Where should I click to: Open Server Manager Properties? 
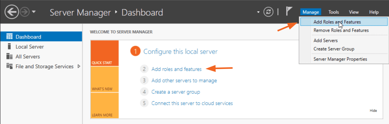pyautogui.click(x=340, y=59)
